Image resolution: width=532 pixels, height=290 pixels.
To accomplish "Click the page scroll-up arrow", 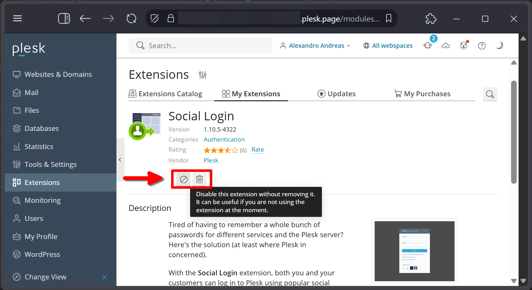I will 514,62.
